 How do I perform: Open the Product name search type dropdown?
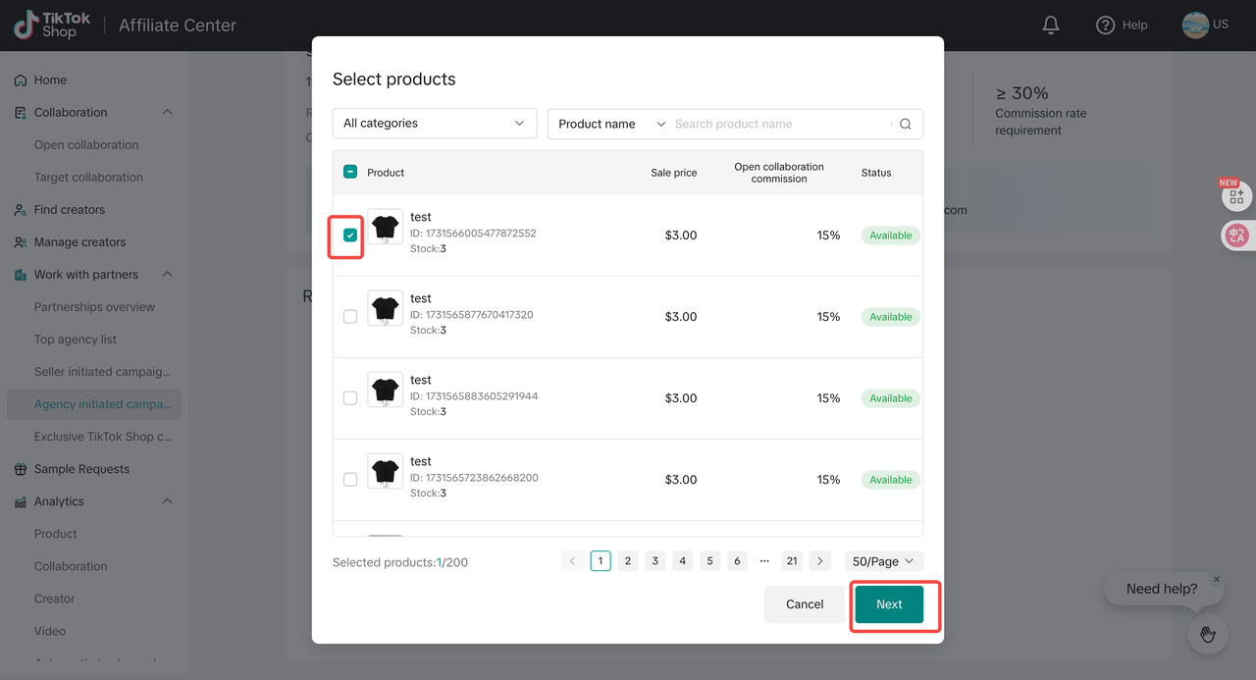[610, 125]
